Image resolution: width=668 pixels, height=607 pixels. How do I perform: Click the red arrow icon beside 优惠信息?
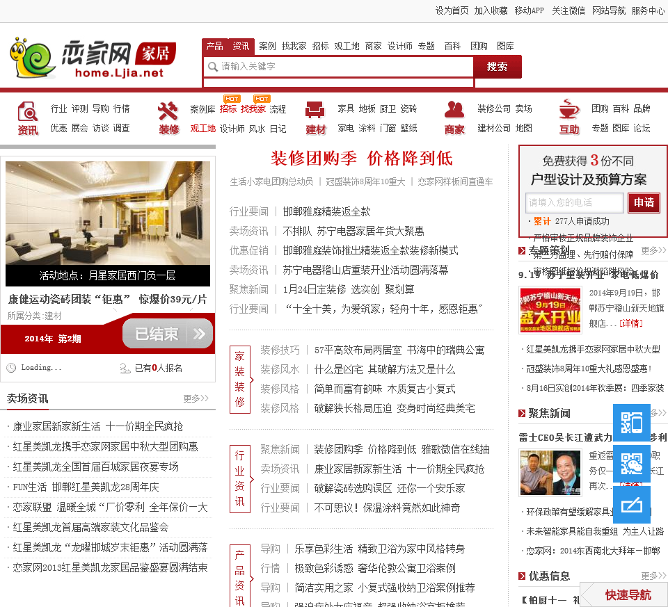(522, 576)
